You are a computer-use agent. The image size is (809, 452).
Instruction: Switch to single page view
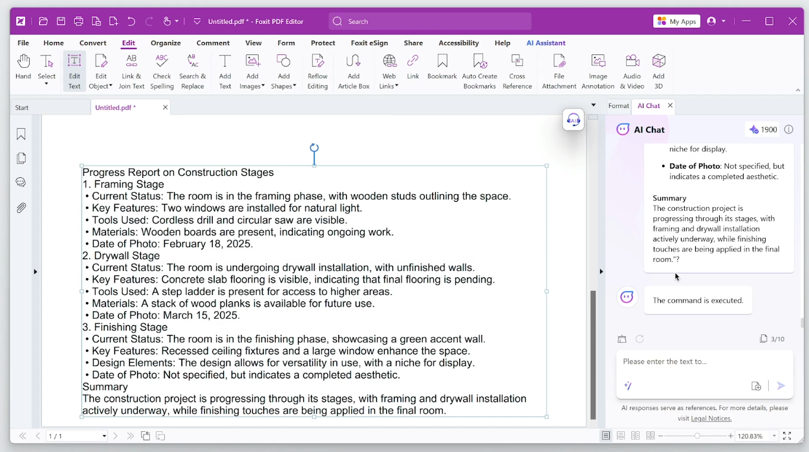tap(606, 436)
